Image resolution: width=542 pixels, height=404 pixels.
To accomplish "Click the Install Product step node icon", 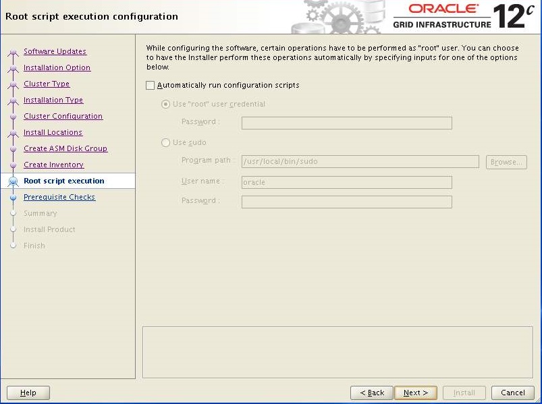I will point(13,229).
